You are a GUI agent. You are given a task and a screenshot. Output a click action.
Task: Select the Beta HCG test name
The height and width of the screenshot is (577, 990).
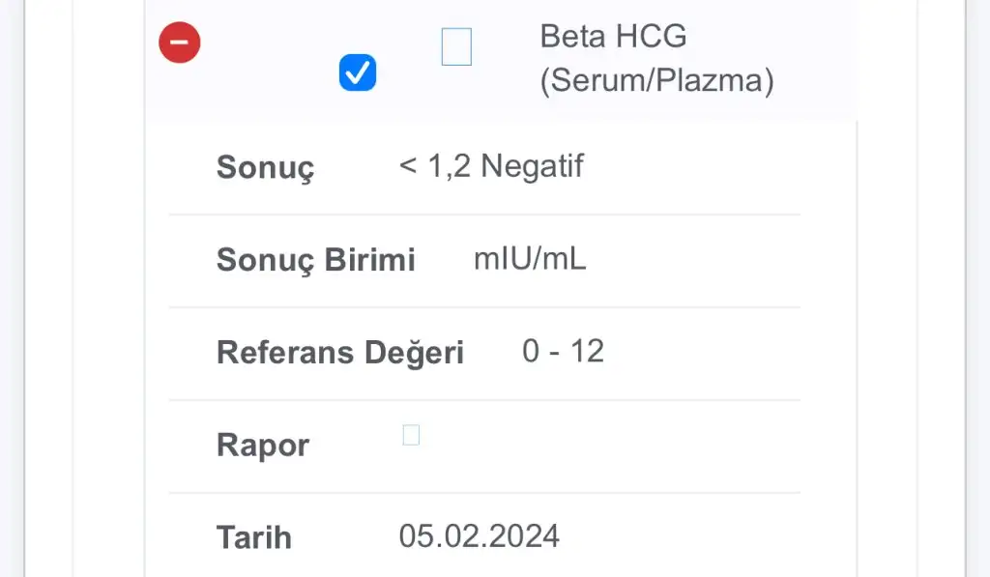613,36
